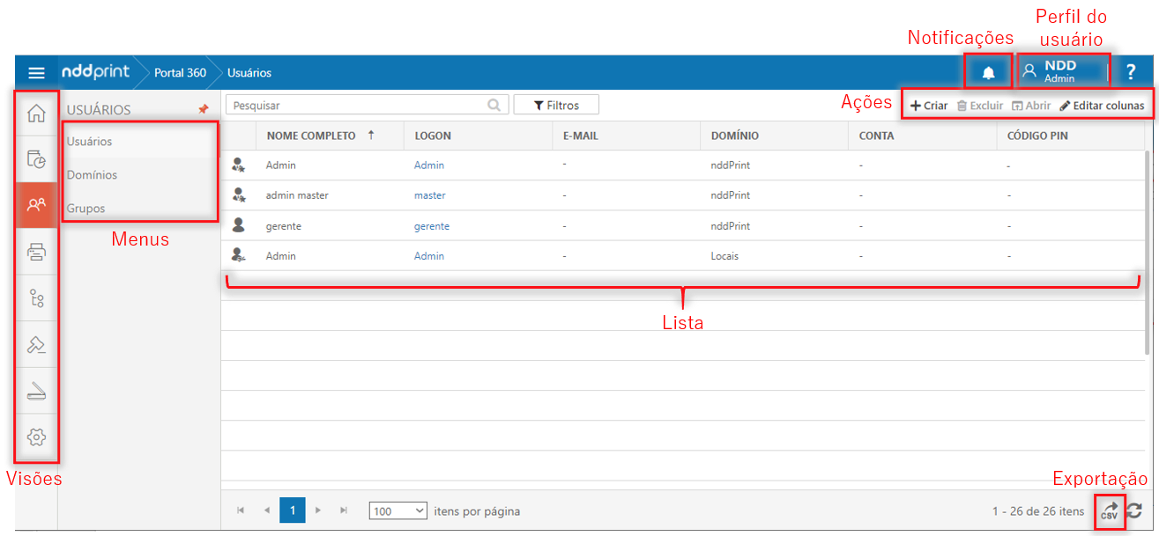This screenshot has width=1159, height=536.
Task: Open the Filtros filter options
Action: 556,105
